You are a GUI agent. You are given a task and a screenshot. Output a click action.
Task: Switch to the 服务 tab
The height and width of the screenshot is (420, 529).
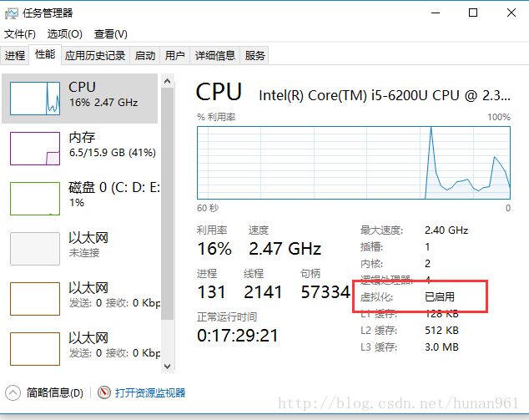(x=255, y=56)
